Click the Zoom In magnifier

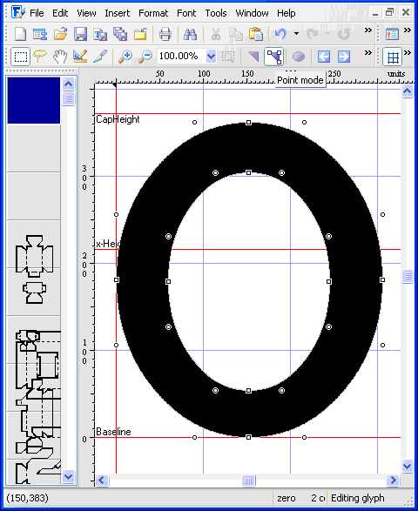[125, 57]
